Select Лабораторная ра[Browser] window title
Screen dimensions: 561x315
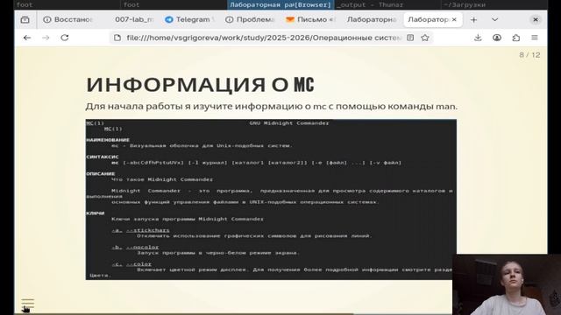(x=280, y=4)
